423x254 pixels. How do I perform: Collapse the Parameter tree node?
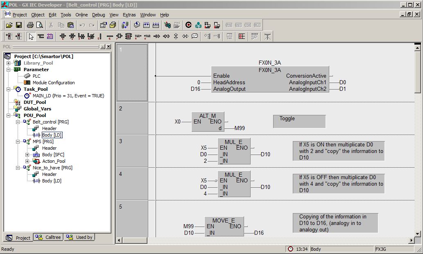pyautogui.click(x=8, y=70)
